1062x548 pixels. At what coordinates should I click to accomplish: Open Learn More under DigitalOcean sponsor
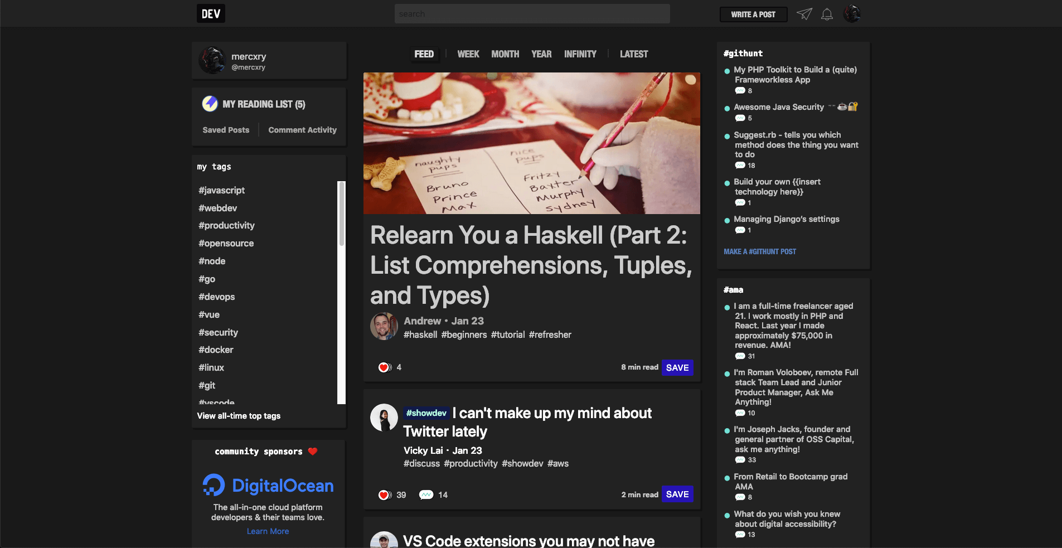pyautogui.click(x=268, y=531)
